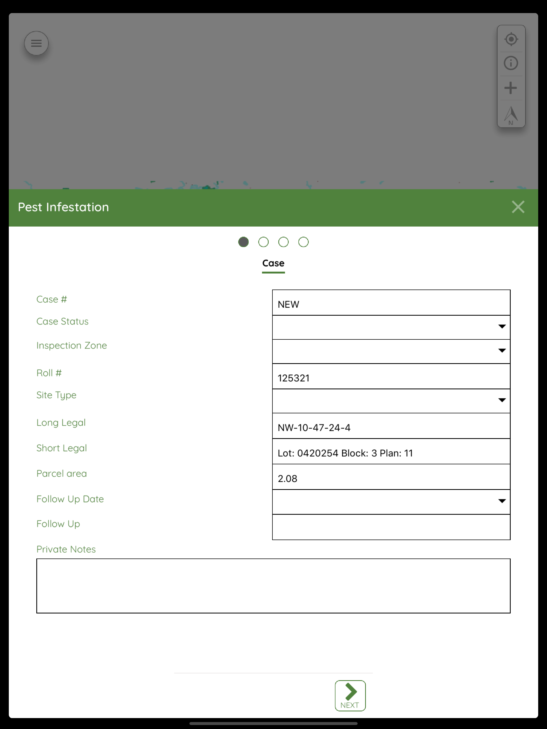Select the first step dot
547x729 pixels.
[244, 242]
